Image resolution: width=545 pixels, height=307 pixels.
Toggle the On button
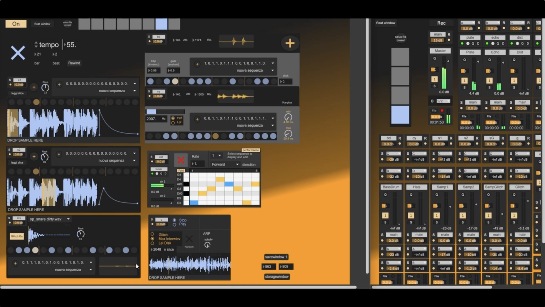(x=16, y=24)
